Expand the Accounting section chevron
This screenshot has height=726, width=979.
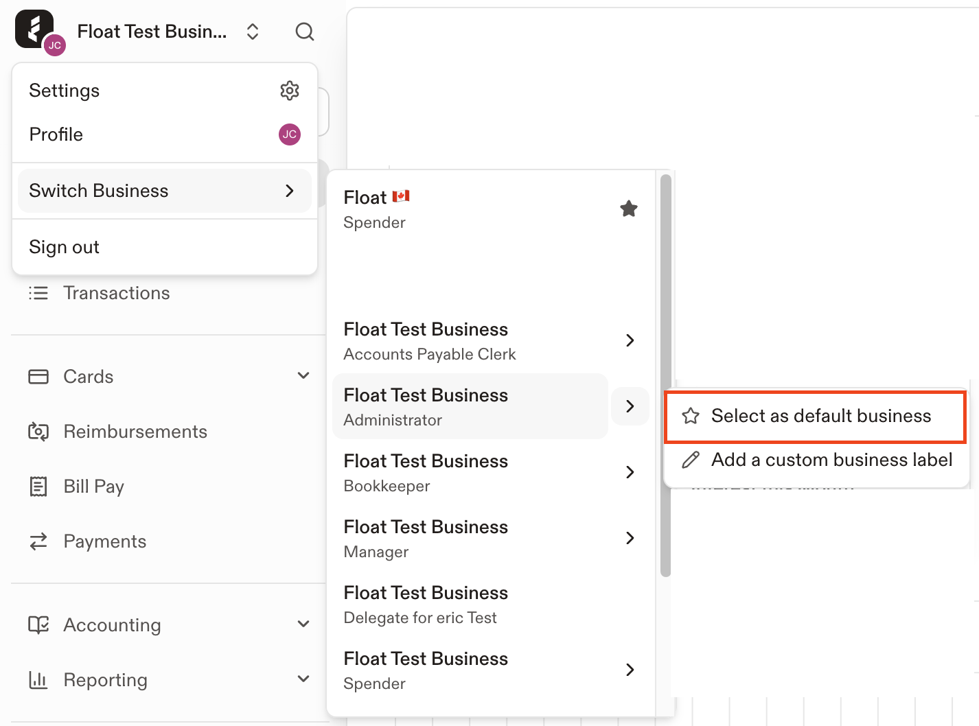303,624
